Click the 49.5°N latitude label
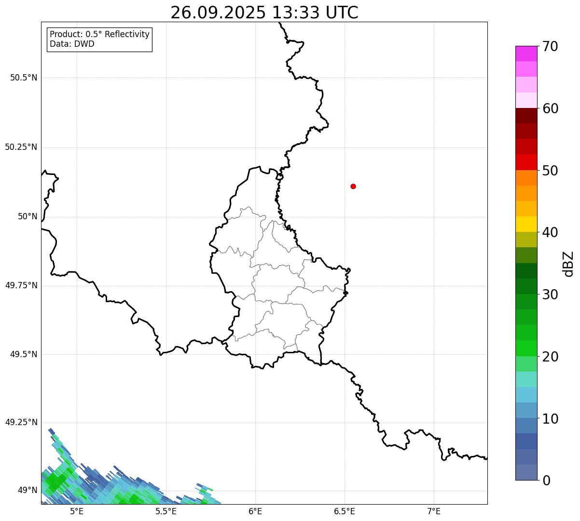 [x=24, y=354]
